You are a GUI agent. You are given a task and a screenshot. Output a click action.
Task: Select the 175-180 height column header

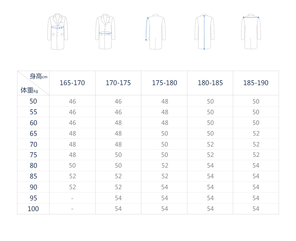(164, 83)
